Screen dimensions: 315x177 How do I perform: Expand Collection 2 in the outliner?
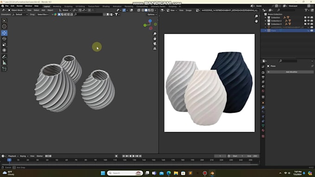[x=265, y=21]
